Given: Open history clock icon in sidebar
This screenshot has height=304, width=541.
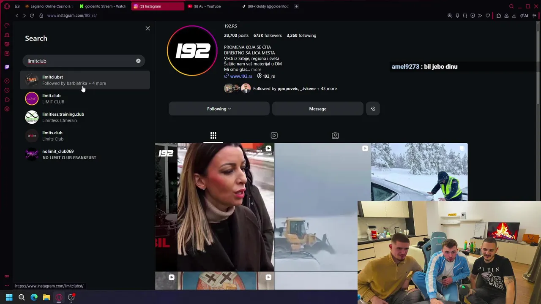Looking at the screenshot, I should [x=7, y=90].
